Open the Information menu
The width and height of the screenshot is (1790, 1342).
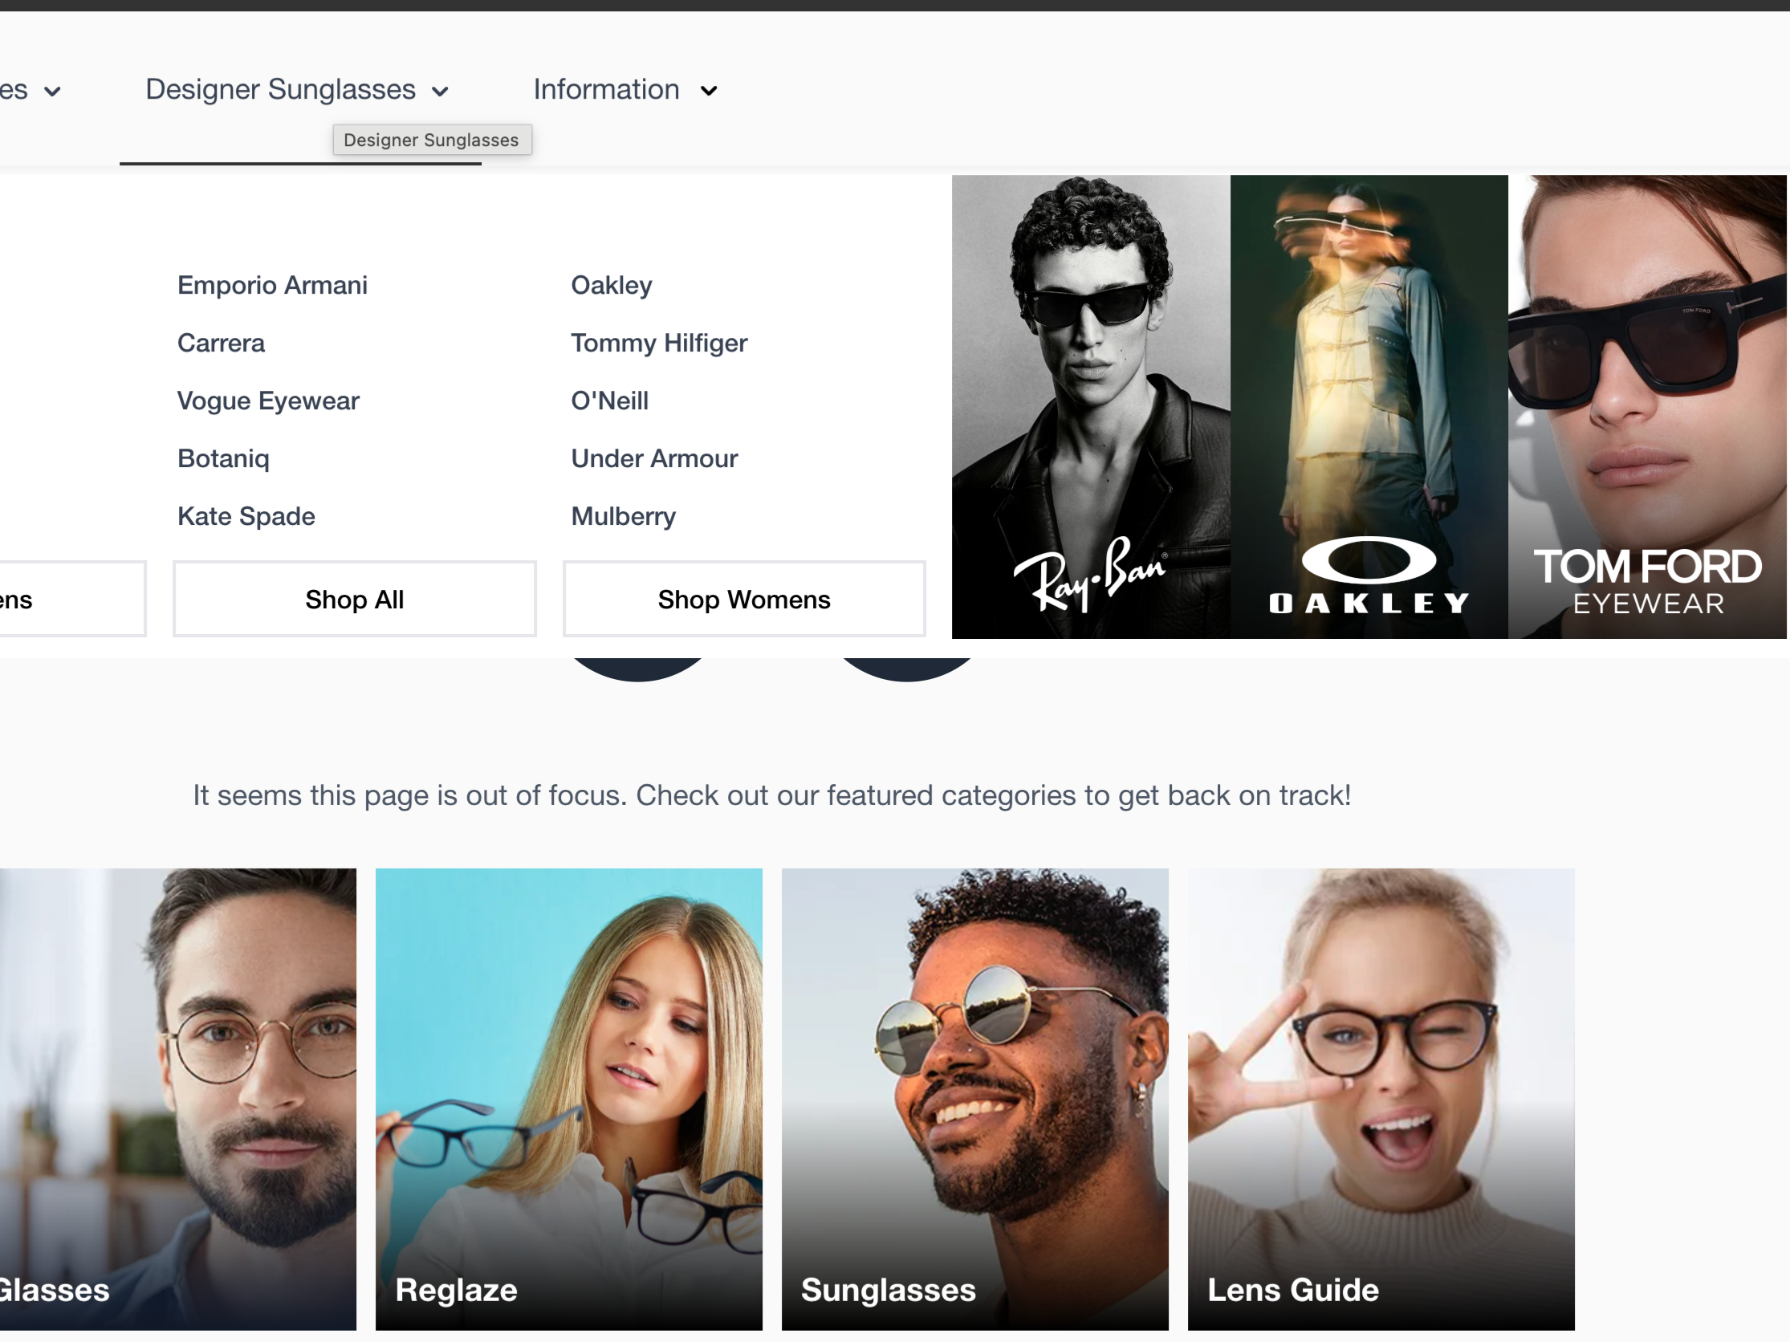pos(606,90)
